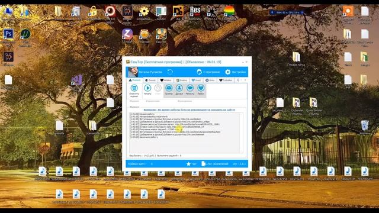Click the Выполнено заданий counter text
The width and height of the screenshot is (379, 213).
169,156
